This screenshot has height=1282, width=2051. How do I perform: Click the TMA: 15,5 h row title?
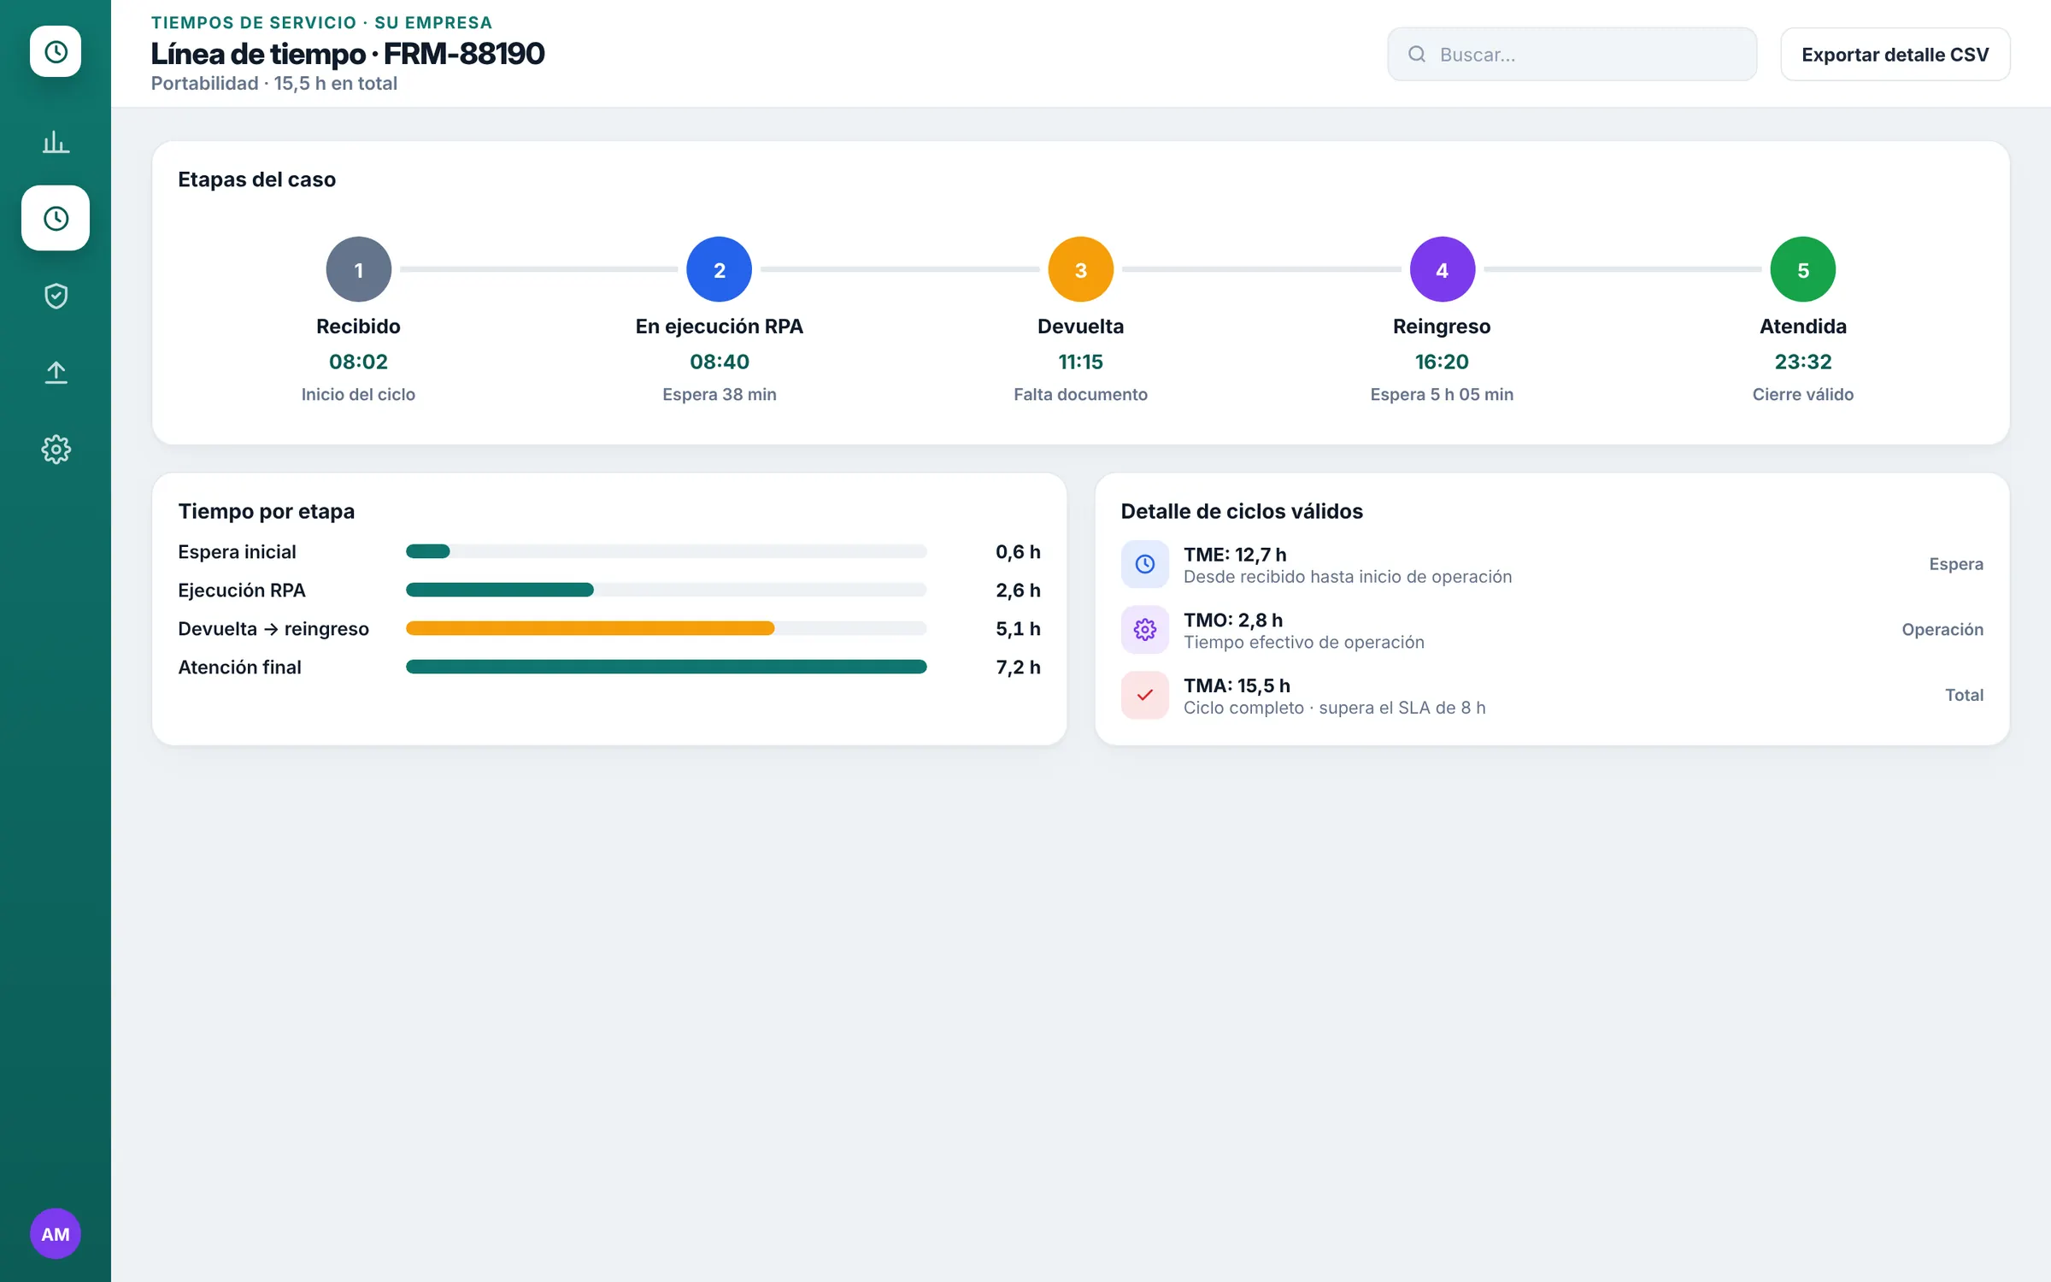point(1237,685)
